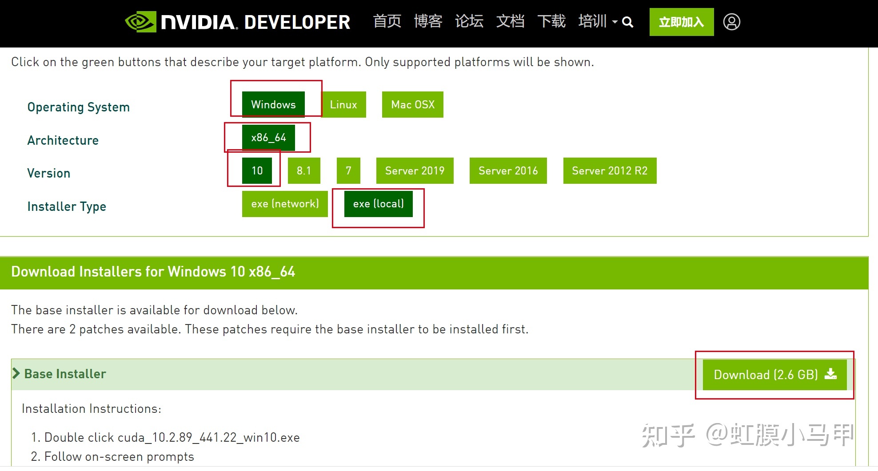Select Windows version 7
This screenshot has width=878, height=471.
348,170
